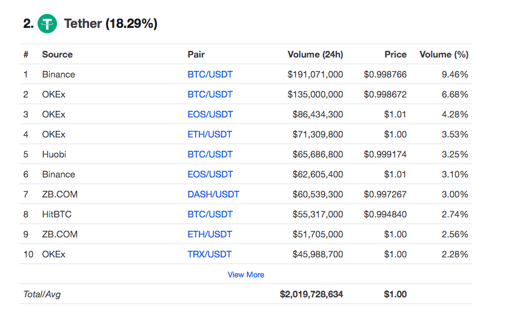Open the Binance BTC/USDT pair link

click(210, 74)
